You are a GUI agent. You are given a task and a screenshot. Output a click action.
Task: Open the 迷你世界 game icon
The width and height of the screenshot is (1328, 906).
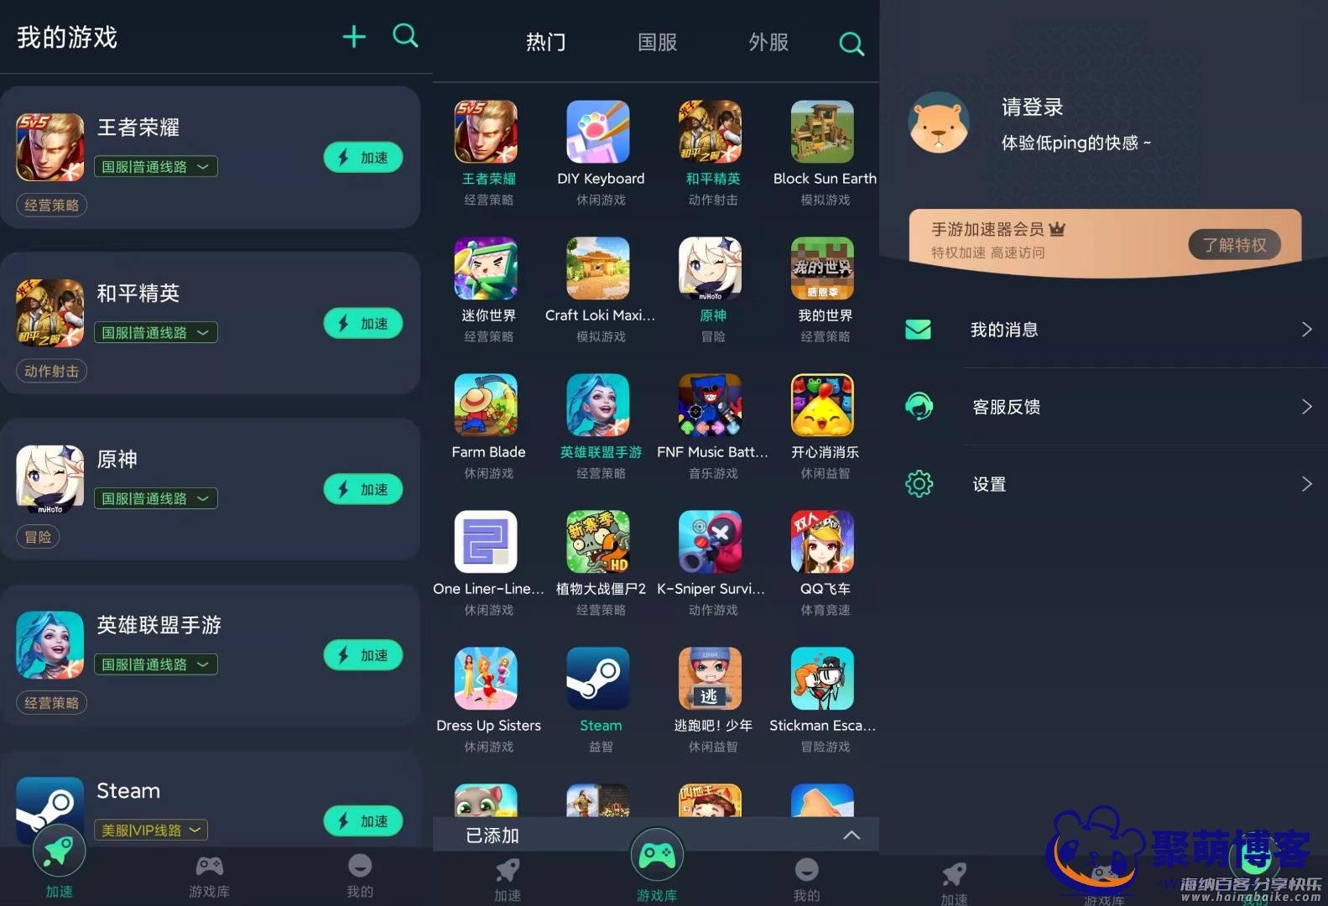click(486, 268)
